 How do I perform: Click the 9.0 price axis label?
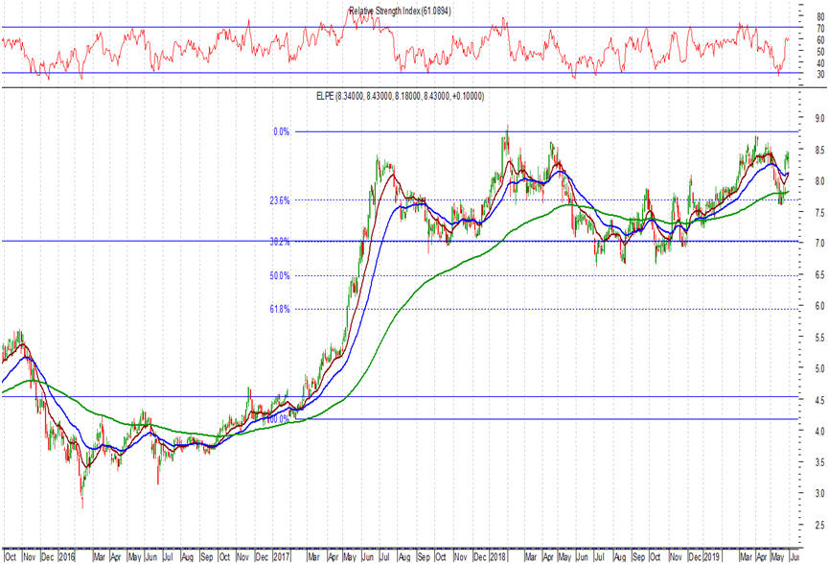[819, 118]
